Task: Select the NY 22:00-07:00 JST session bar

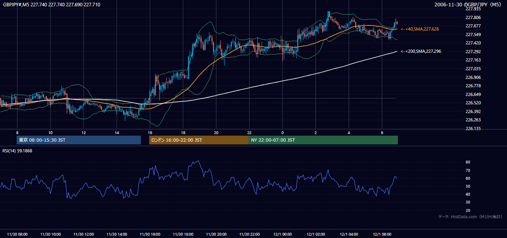Action: (323, 140)
